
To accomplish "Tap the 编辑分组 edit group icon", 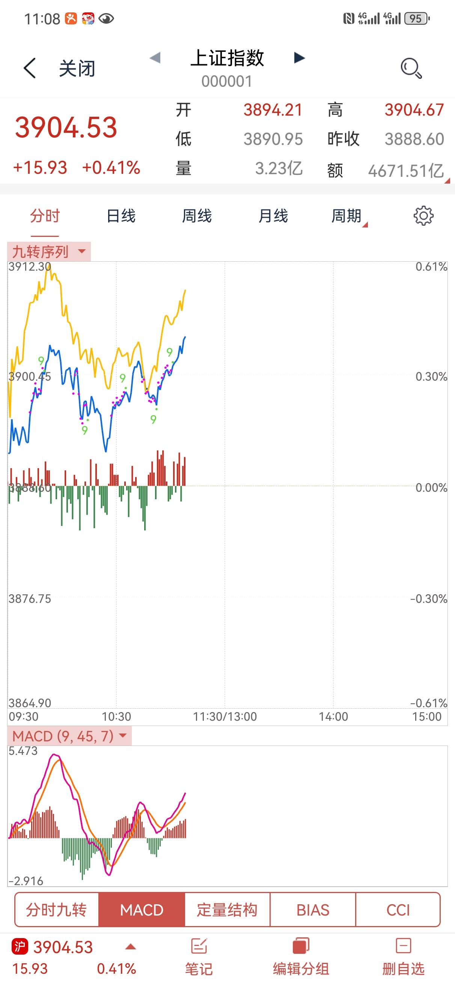I will coord(301,947).
